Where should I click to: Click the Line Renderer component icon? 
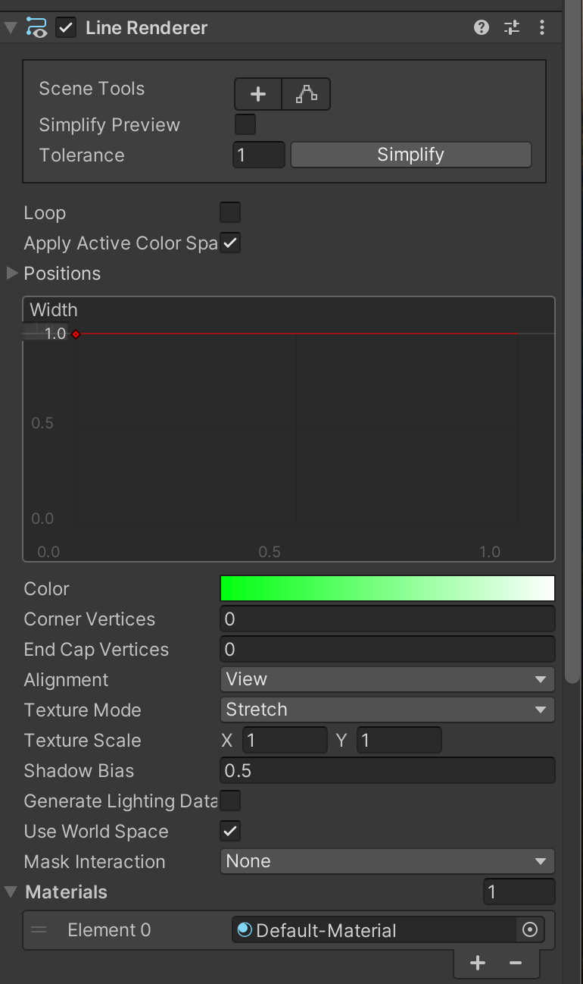[36, 28]
